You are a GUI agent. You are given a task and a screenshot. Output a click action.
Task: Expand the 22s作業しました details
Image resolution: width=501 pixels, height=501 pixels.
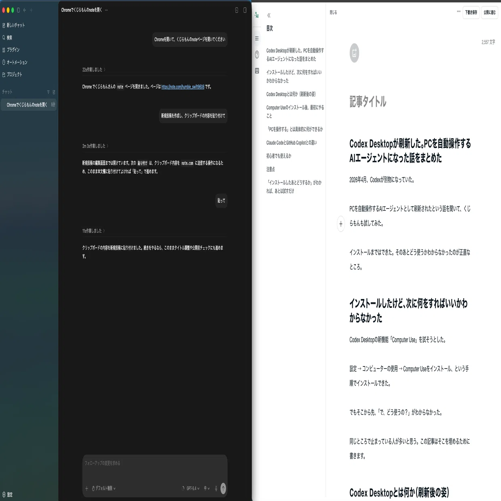coord(94,69)
